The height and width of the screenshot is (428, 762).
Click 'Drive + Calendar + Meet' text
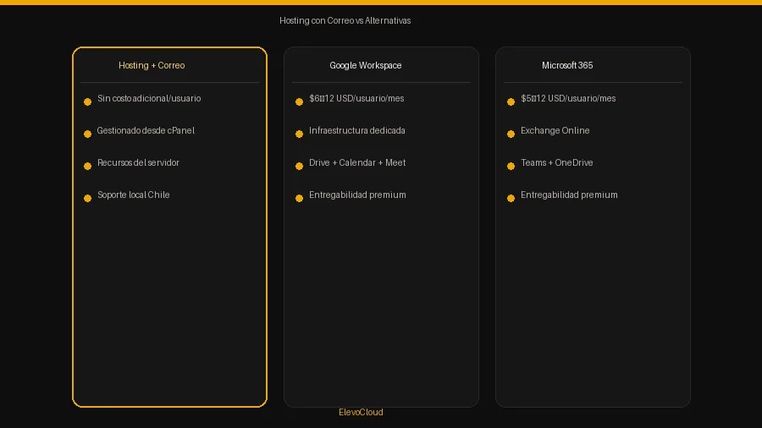click(x=357, y=162)
